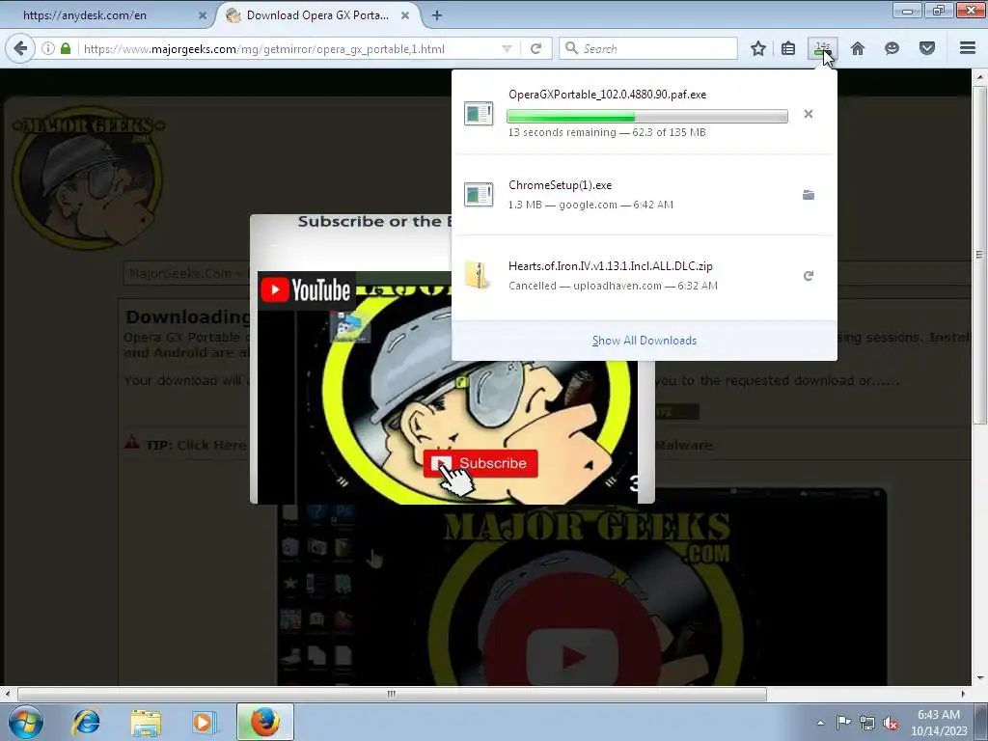Open the Firefox hamburger menu
The image size is (988, 741).
[968, 48]
